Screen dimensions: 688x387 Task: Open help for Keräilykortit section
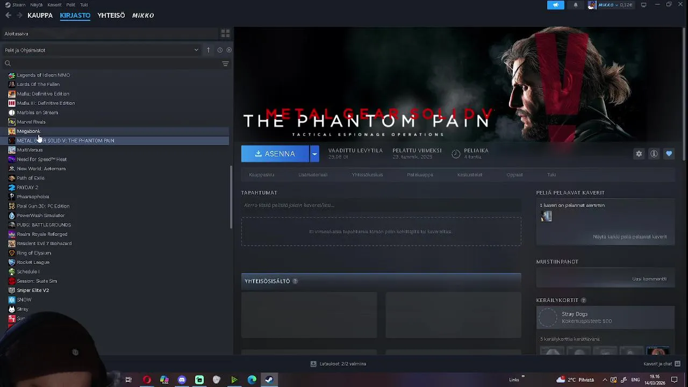[x=584, y=300]
